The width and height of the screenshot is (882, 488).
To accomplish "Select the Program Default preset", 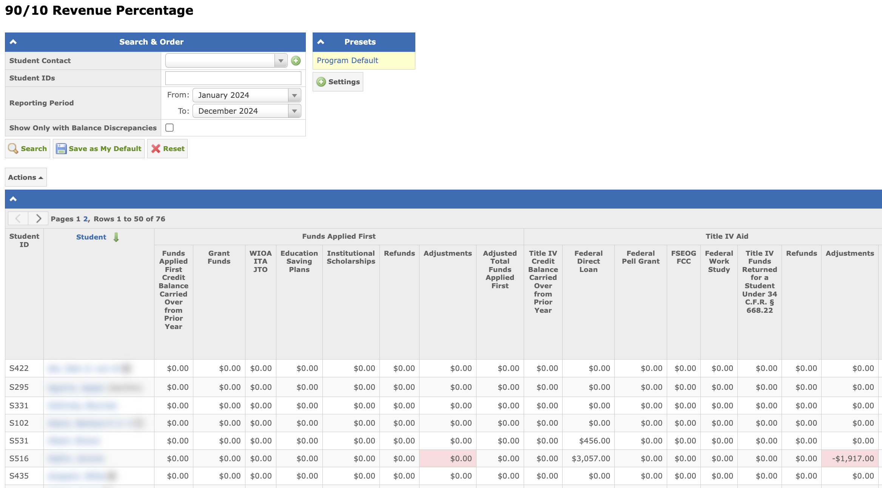I will pyautogui.click(x=347, y=60).
